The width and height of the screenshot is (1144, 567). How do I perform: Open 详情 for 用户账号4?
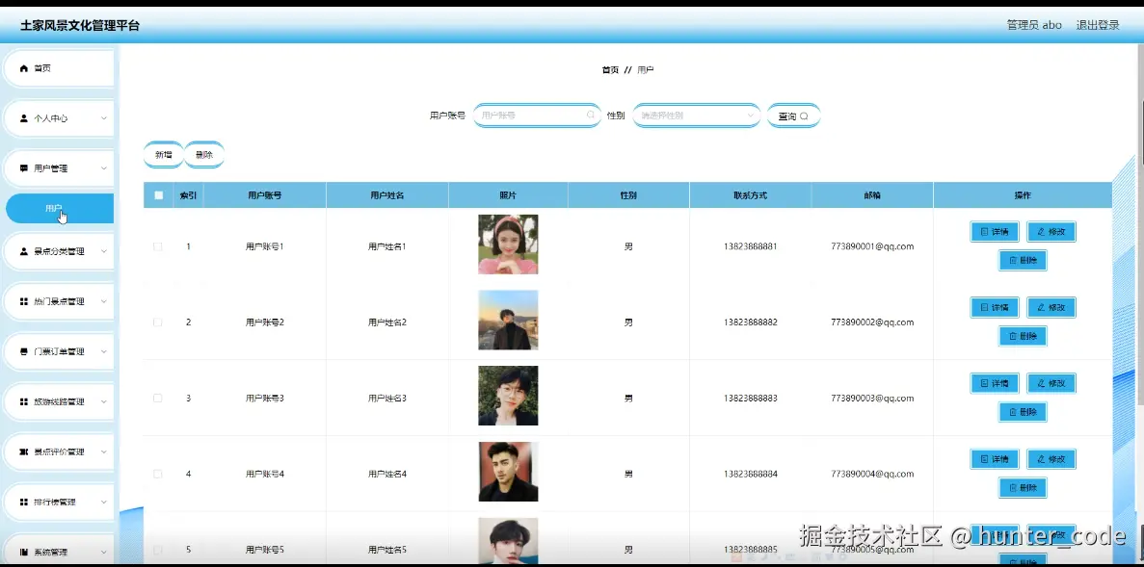(x=995, y=459)
